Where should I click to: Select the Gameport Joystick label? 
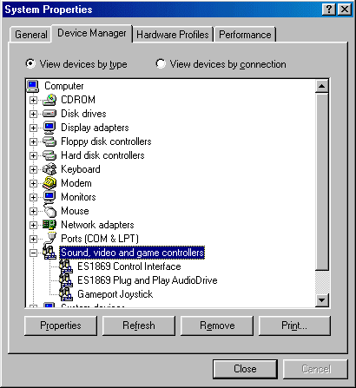tap(115, 294)
